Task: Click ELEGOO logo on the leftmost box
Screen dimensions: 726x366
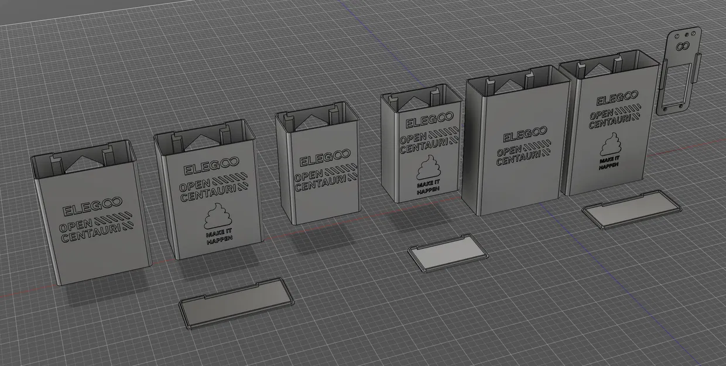Action: click(92, 207)
